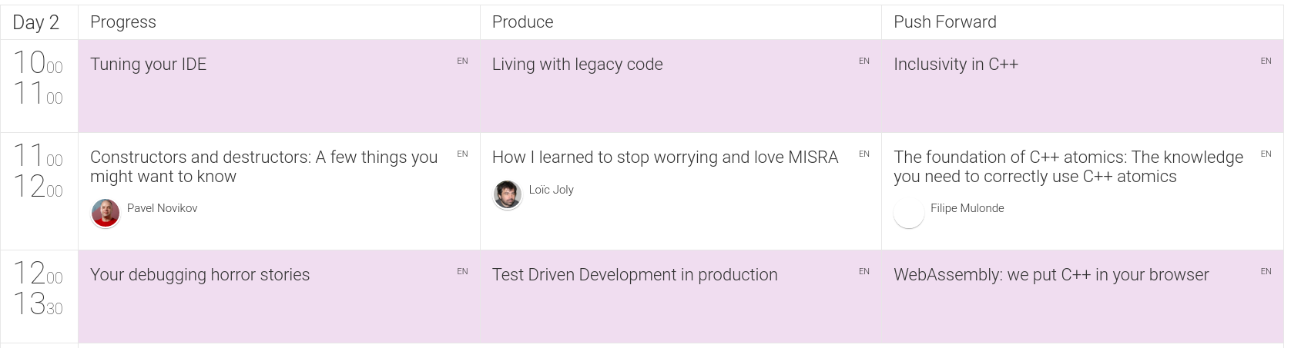The width and height of the screenshot is (1291, 348).
Task: Open the C++ atomics foundation talk
Action: [1068, 167]
